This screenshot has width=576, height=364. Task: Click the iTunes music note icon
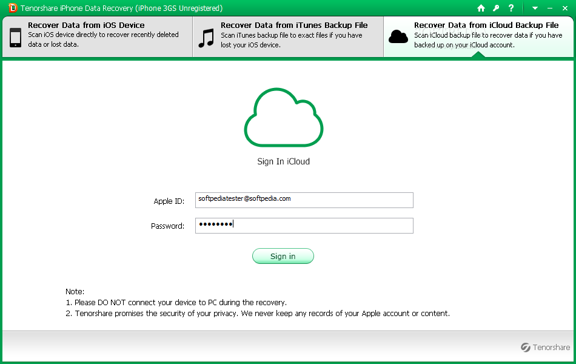point(206,38)
